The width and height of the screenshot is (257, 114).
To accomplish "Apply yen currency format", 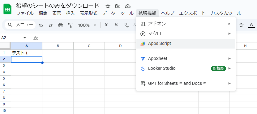I will 106,25.
